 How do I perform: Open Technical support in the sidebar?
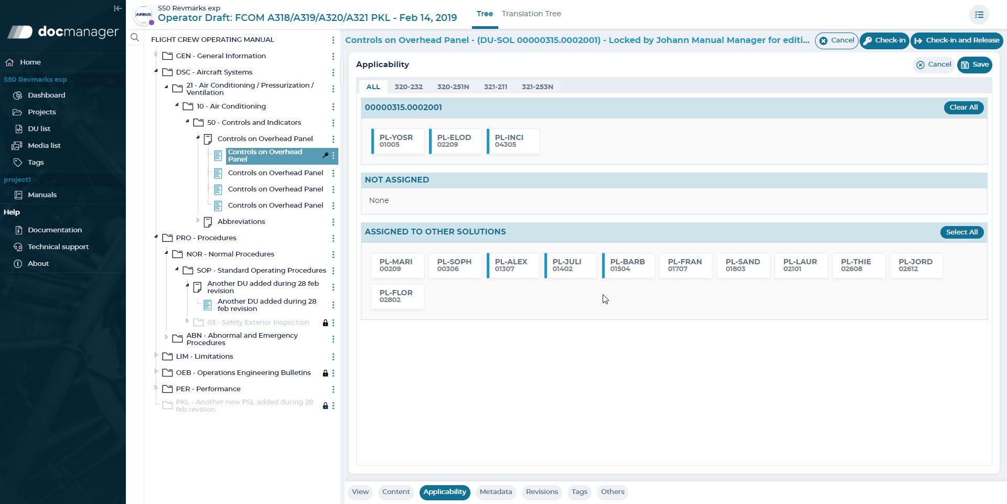[58, 246]
